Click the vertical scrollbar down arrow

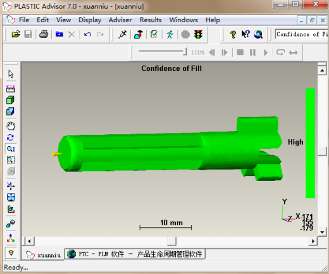click(x=322, y=232)
